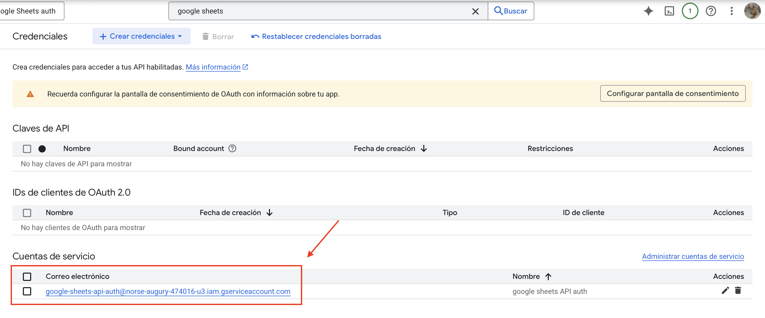Screen dimensions: 765x318
Task: Tick the google-sheets-api-auth service account checkbox
Action: coord(27,291)
